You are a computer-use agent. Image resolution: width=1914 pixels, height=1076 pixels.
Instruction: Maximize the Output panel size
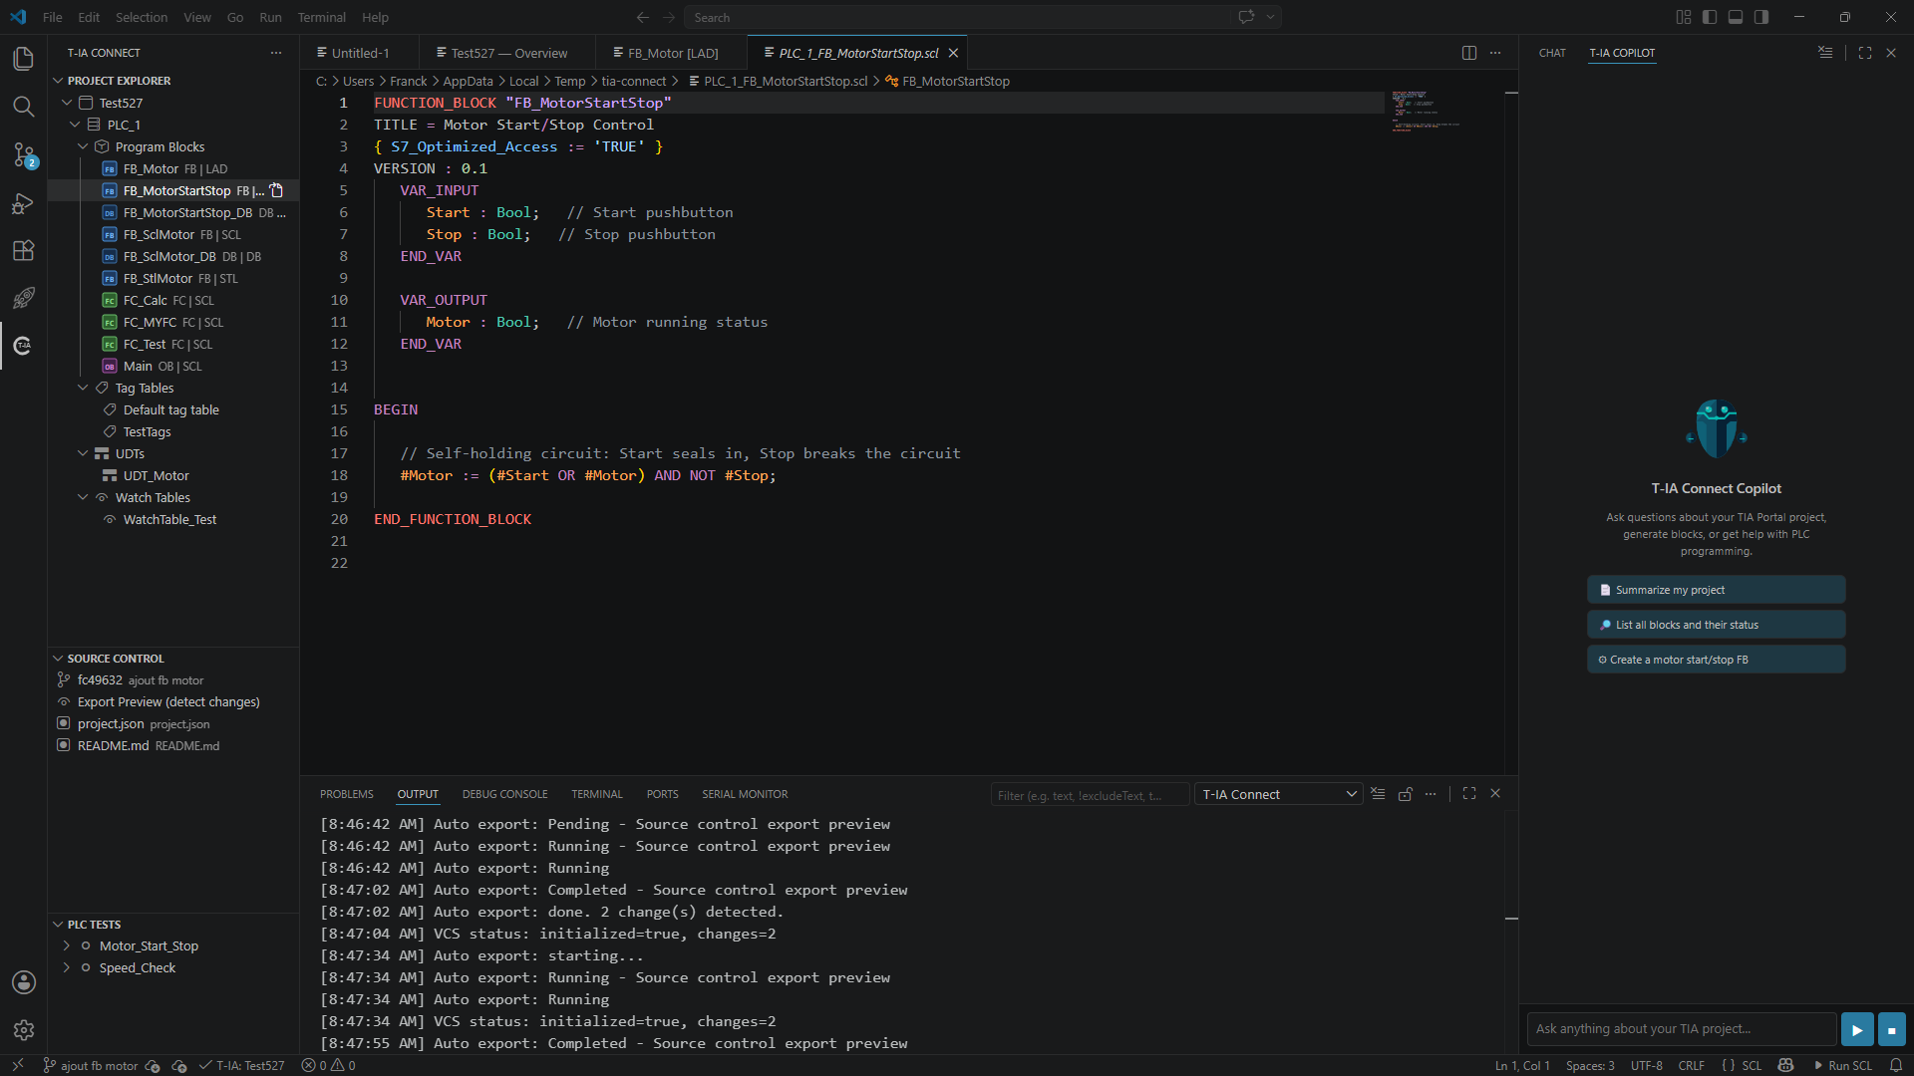1468,794
